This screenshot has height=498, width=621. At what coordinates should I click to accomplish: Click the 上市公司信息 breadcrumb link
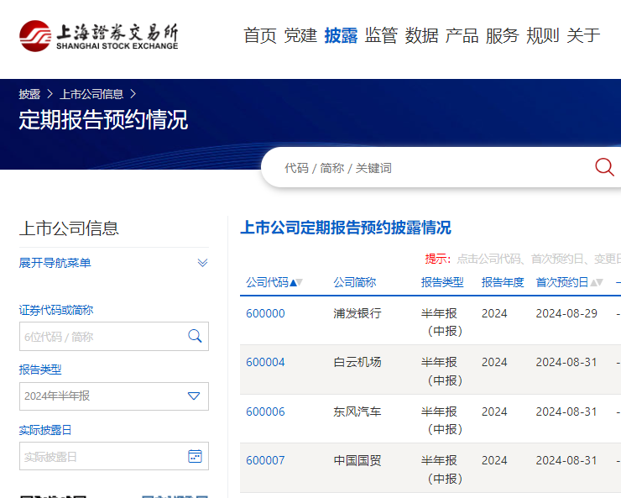pos(91,94)
